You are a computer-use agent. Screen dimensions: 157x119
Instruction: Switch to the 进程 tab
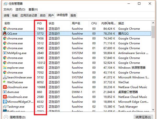(x=7, y=15)
